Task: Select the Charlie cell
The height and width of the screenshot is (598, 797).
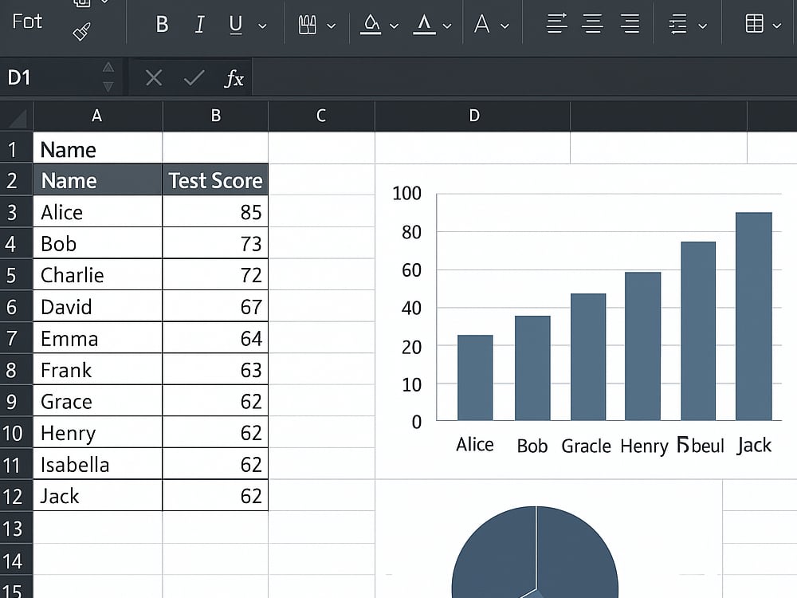Action: [97, 274]
